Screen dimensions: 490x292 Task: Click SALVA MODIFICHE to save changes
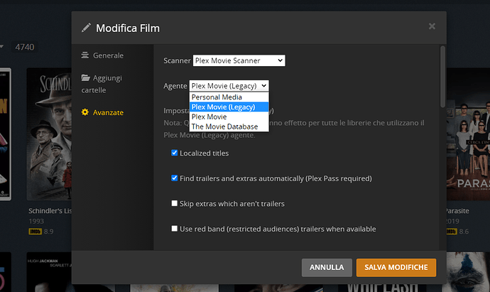(396, 267)
